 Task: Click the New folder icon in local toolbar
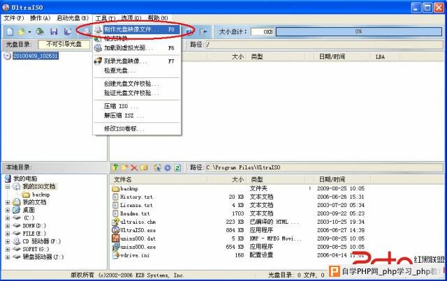(x=124, y=167)
